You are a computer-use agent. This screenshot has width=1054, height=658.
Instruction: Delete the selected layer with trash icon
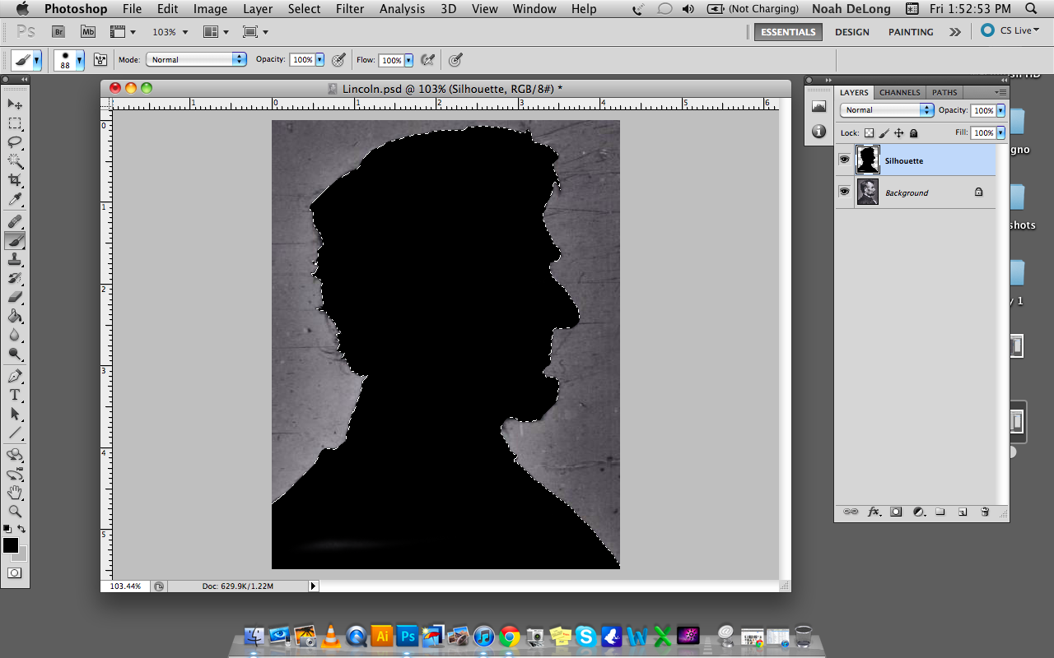[985, 512]
